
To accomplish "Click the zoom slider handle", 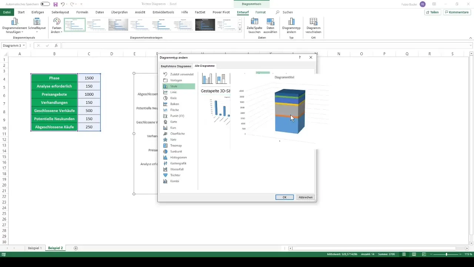I will tap(446, 254).
